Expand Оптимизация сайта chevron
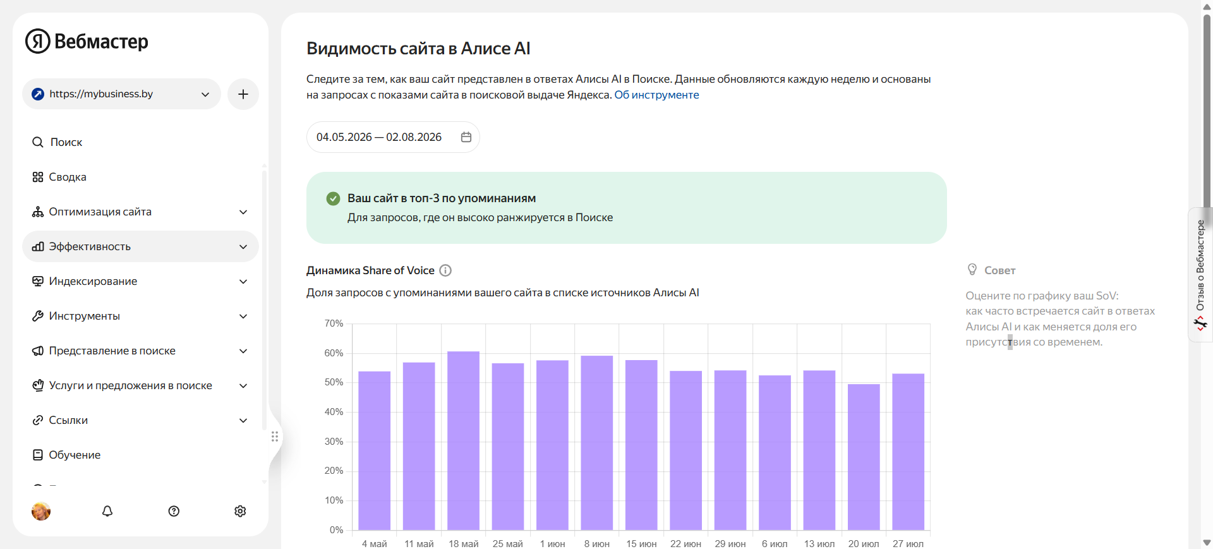 (243, 212)
